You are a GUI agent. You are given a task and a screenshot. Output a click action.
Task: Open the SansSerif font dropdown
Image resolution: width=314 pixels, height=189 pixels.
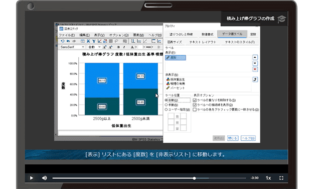[72, 47]
